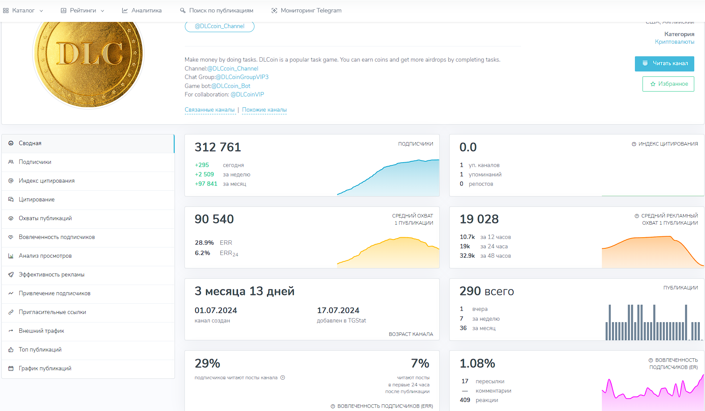Viewport: 705px width, 411px height.
Task: Click the Привлечение подписчиков trend icon
Action: pyautogui.click(x=11, y=294)
